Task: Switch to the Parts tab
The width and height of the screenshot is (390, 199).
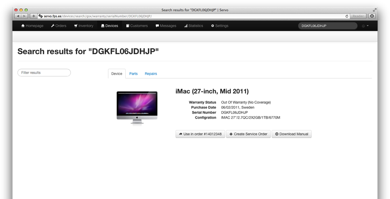Action: click(133, 74)
